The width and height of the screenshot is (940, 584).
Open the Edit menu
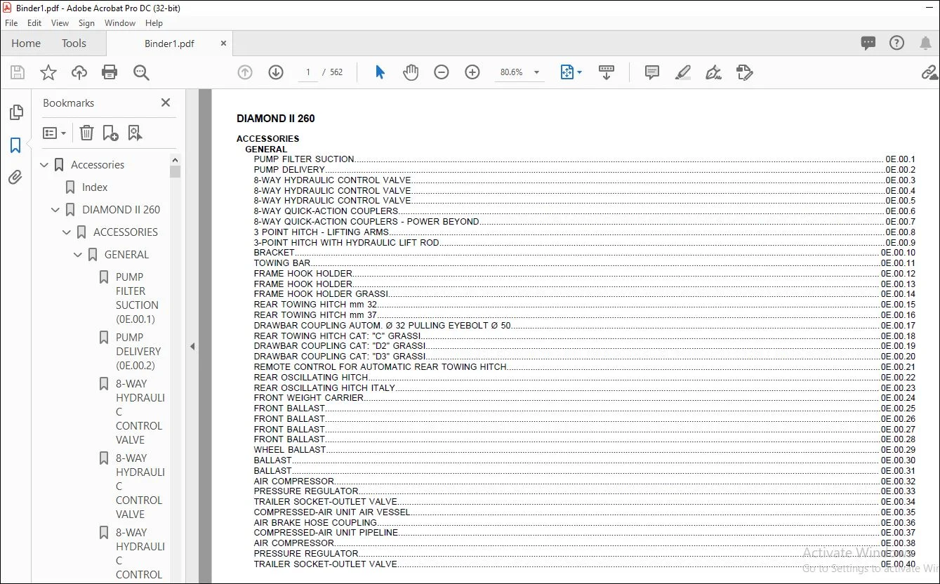34,23
